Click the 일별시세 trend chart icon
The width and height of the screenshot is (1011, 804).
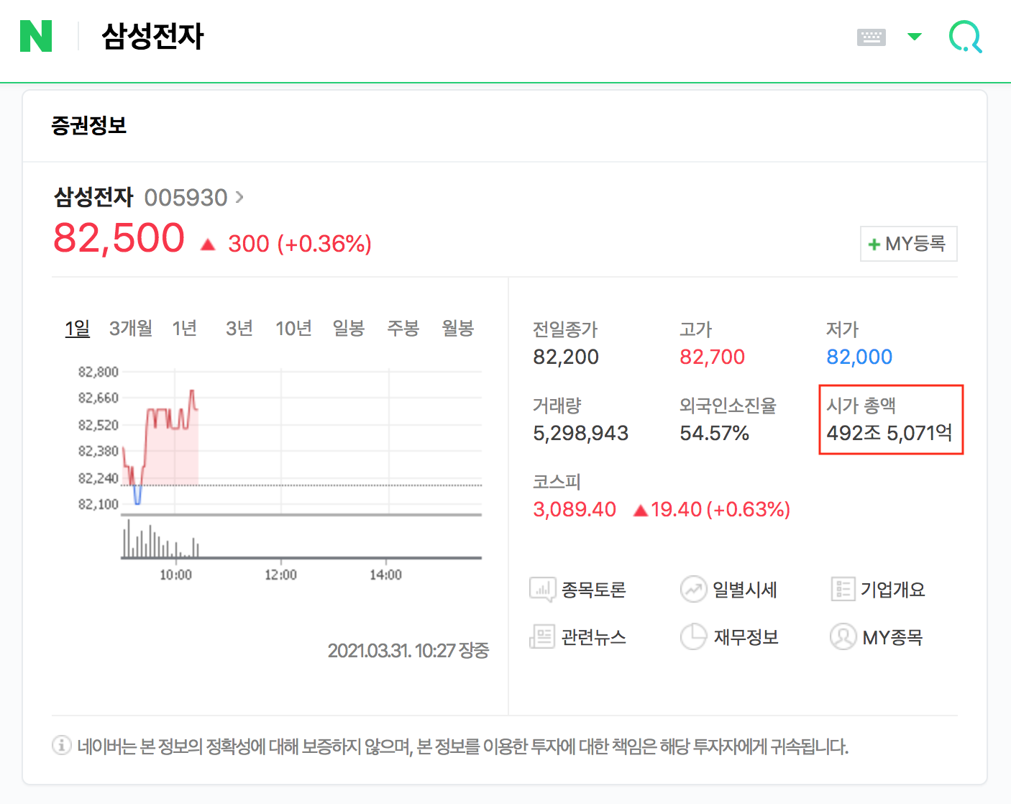(x=693, y=589)
